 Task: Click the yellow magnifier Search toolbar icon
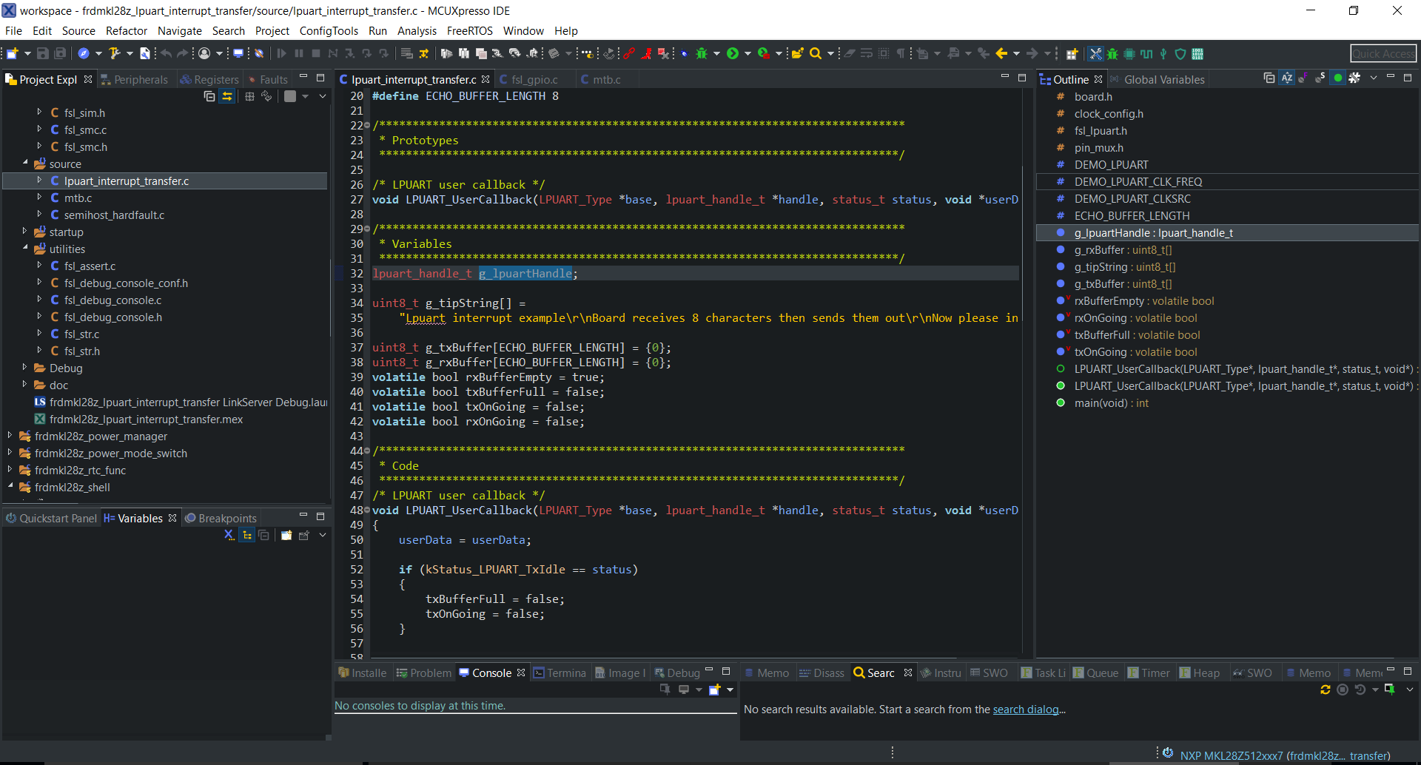[815, 53]
